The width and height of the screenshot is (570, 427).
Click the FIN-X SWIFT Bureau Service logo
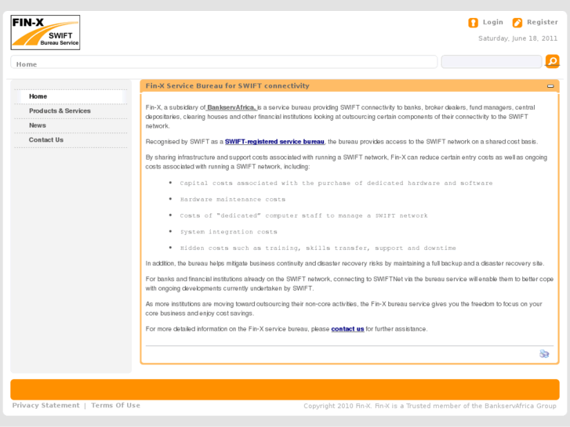tap(45, 32)
